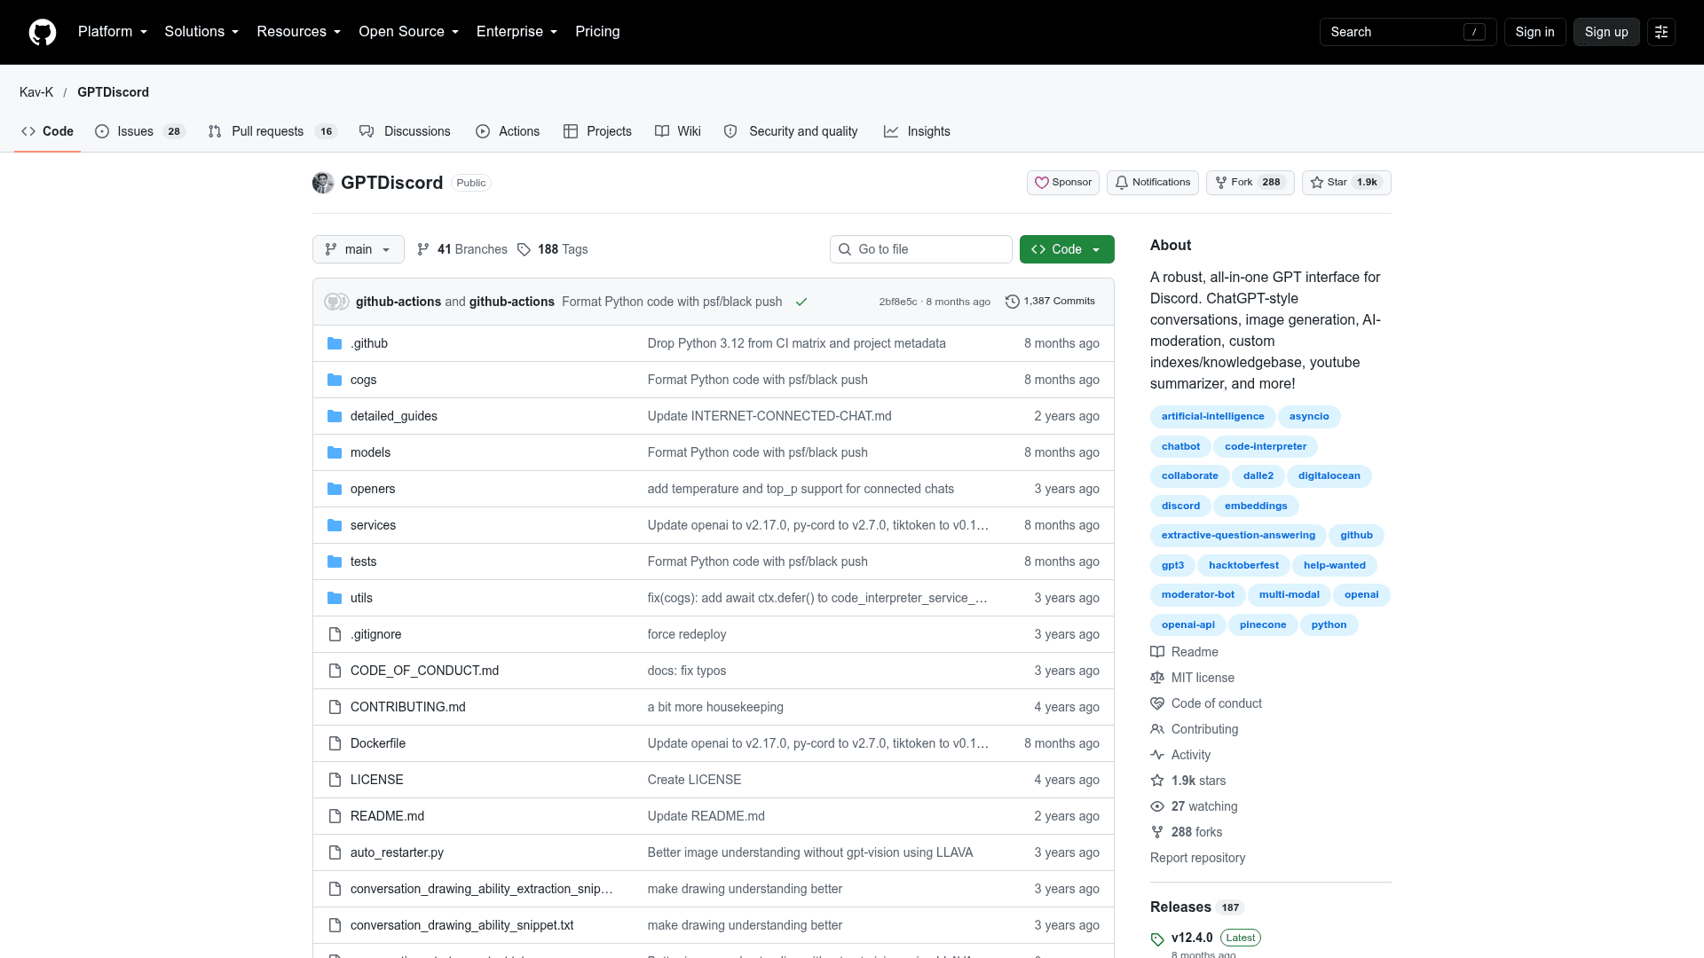This screenshot has height=958, width=1704.
Task: Click the Fork button
Action: point(1250,183)
